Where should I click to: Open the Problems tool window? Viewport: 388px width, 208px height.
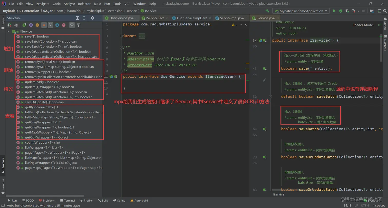pyautogui.click(x=46, y=200)
